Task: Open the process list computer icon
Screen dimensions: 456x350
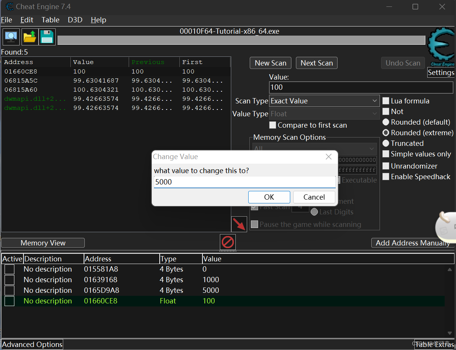Action: click(11, 37)
